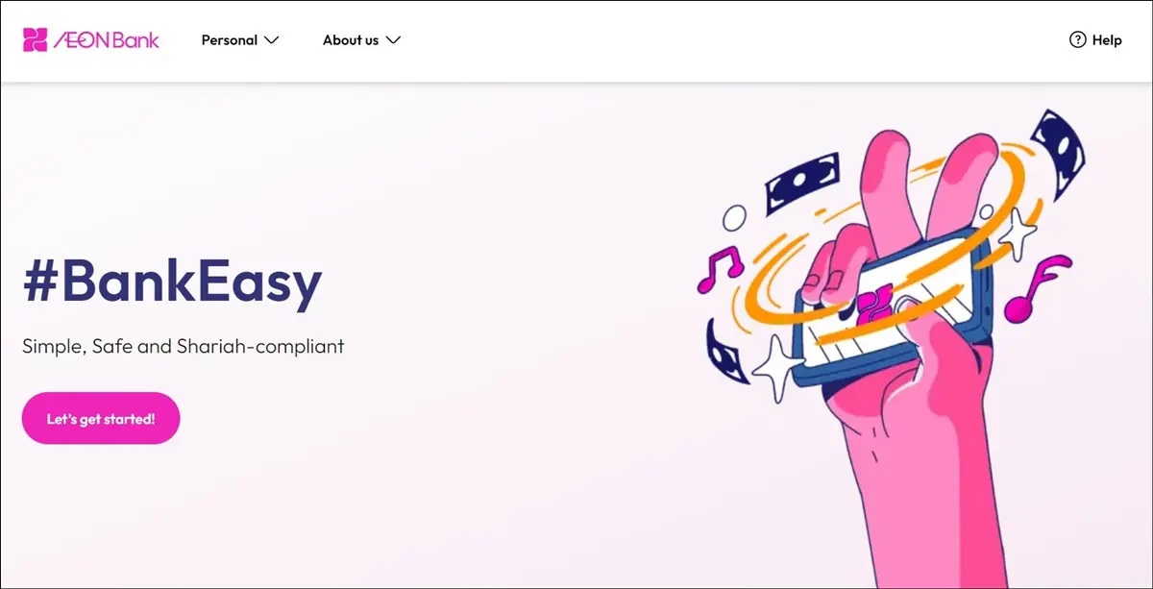
Task: Click the #BankEasy headline
Action: (x=172, y=283)
